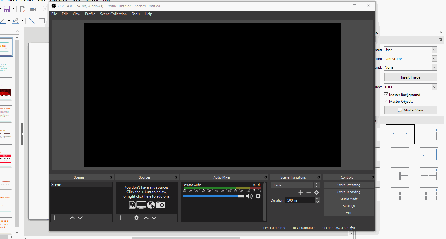Screen dimensions: 446x239
Task: Click the image source icon in Sources hint
Action: (132, 205)
